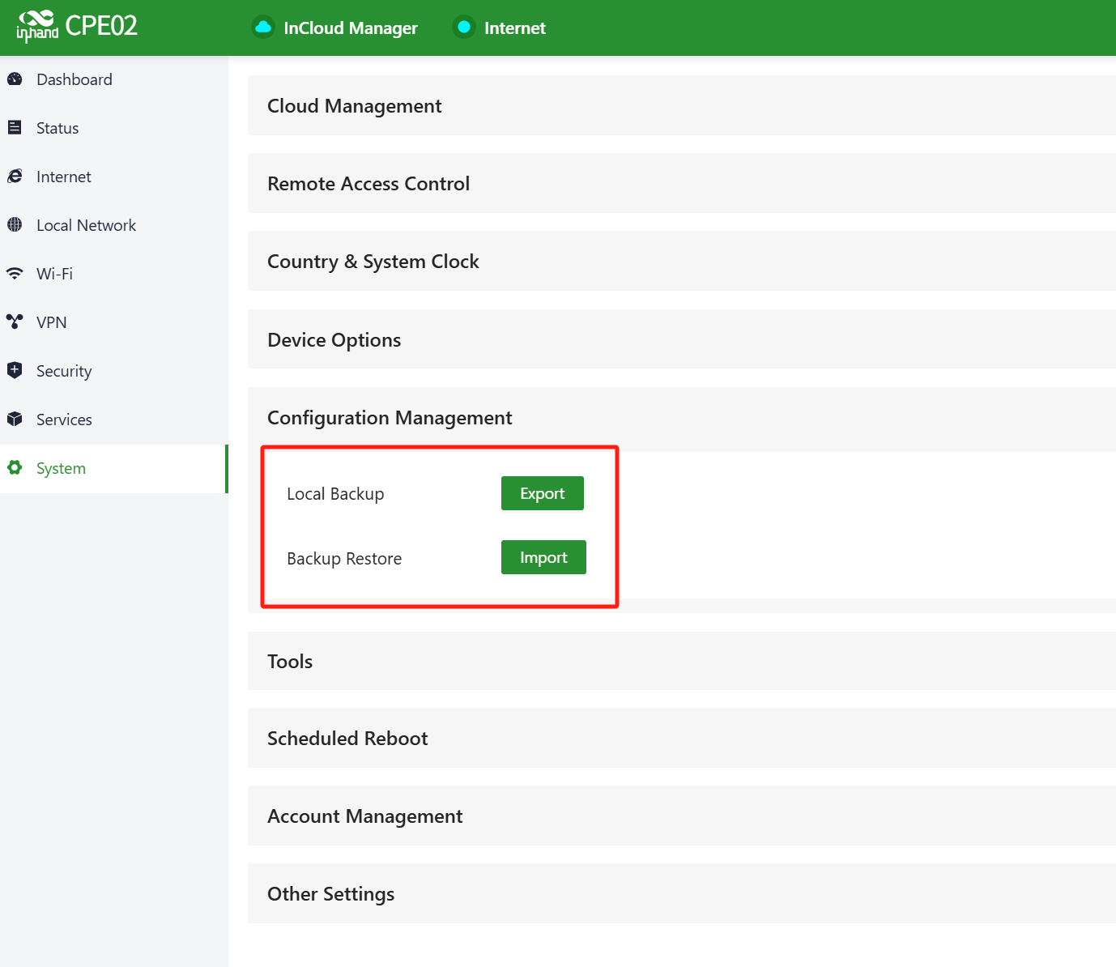Click the Local Network globe icon
Screen dimensions: 1116x967
point(15,225)
